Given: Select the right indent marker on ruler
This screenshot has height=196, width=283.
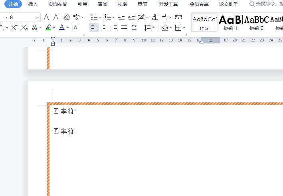Looking at the screenshot, I should (201, 42).
